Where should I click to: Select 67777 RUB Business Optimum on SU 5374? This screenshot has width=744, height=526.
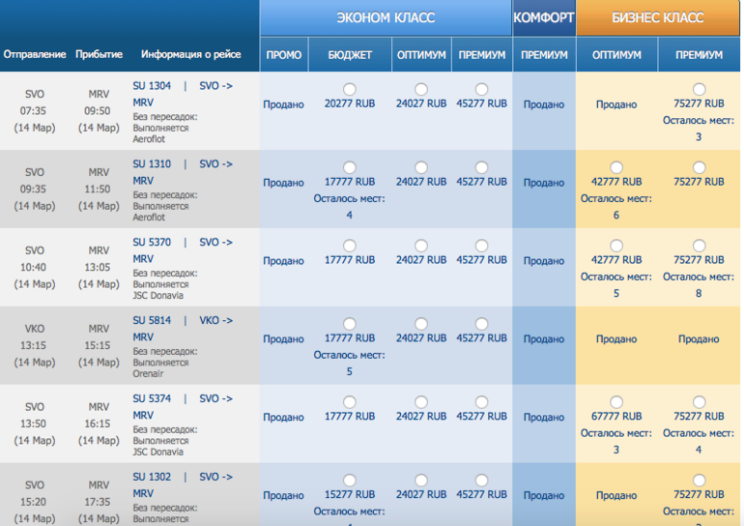[616, 402]
